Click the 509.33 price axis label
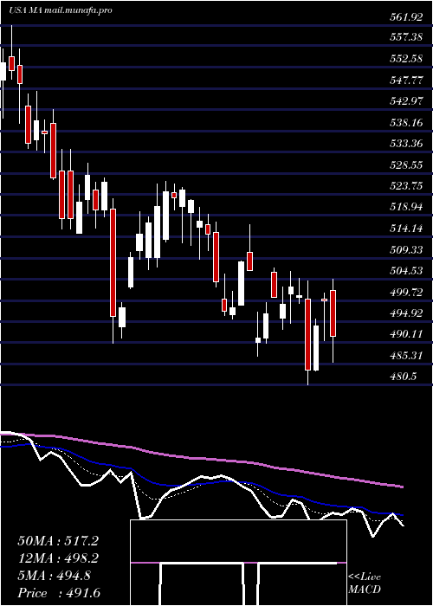 (405, 250)
